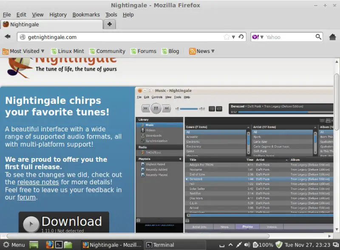The width and height of the screenshot is (340, 250).
Task: Click the update shield tray icon
Action: click(x=279, y=245)
